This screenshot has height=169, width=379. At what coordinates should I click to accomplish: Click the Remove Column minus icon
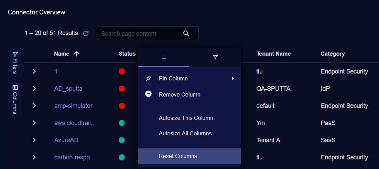pos(148,94)
